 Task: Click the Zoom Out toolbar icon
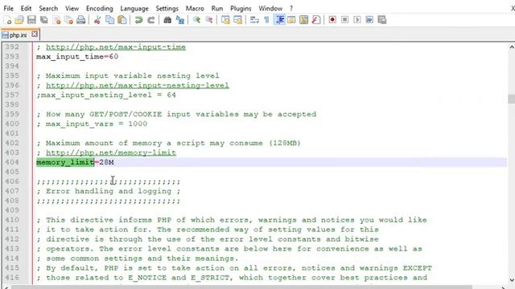click(208, 20)
